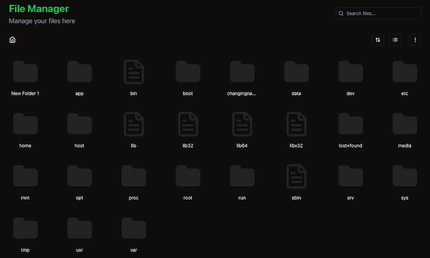Open the proc folder
Viewport: 430px width, 258px height.
(134, 176)
